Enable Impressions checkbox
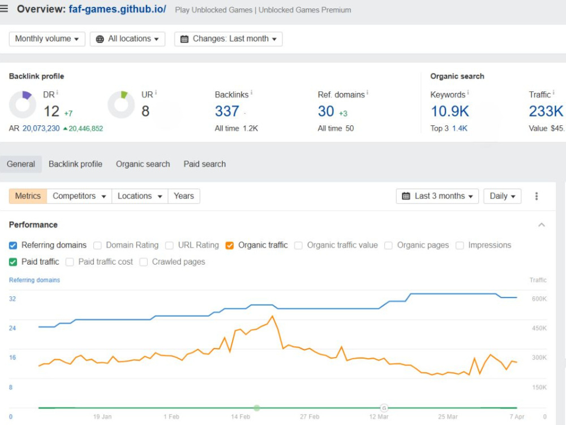This screenshot has width=566, height=425. pos(460,246)
